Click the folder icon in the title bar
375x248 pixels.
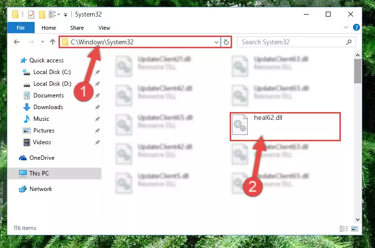click(15, 14)
